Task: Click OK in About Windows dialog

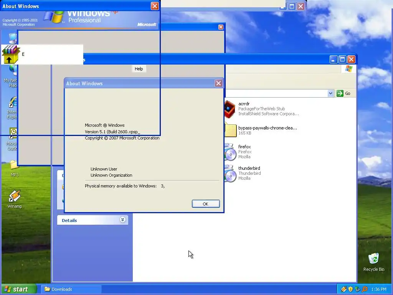Action: 206,204
